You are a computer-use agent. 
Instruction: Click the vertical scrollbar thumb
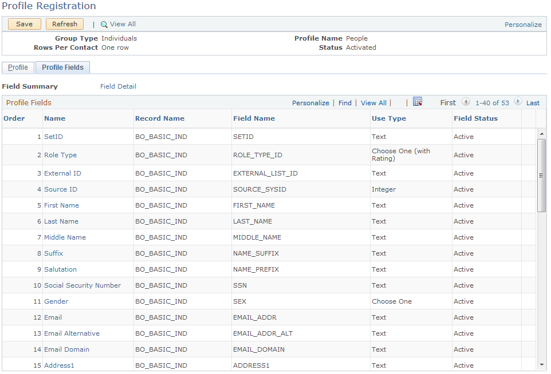(x=542, y=172)
